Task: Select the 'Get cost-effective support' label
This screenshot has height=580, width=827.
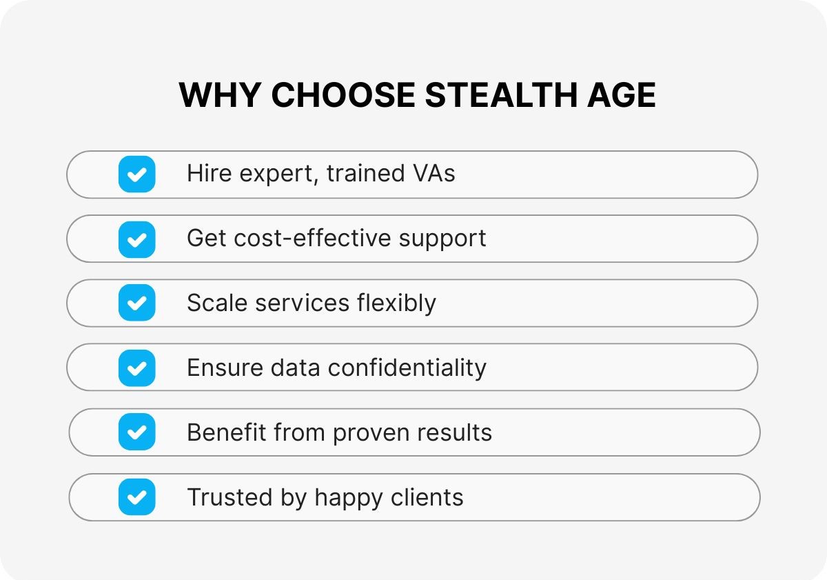Action: 336,239
